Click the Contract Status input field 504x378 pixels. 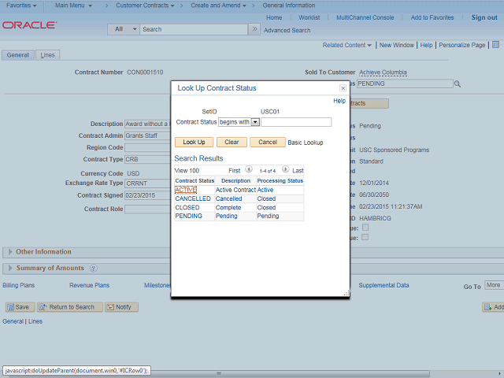coord(296,122)
